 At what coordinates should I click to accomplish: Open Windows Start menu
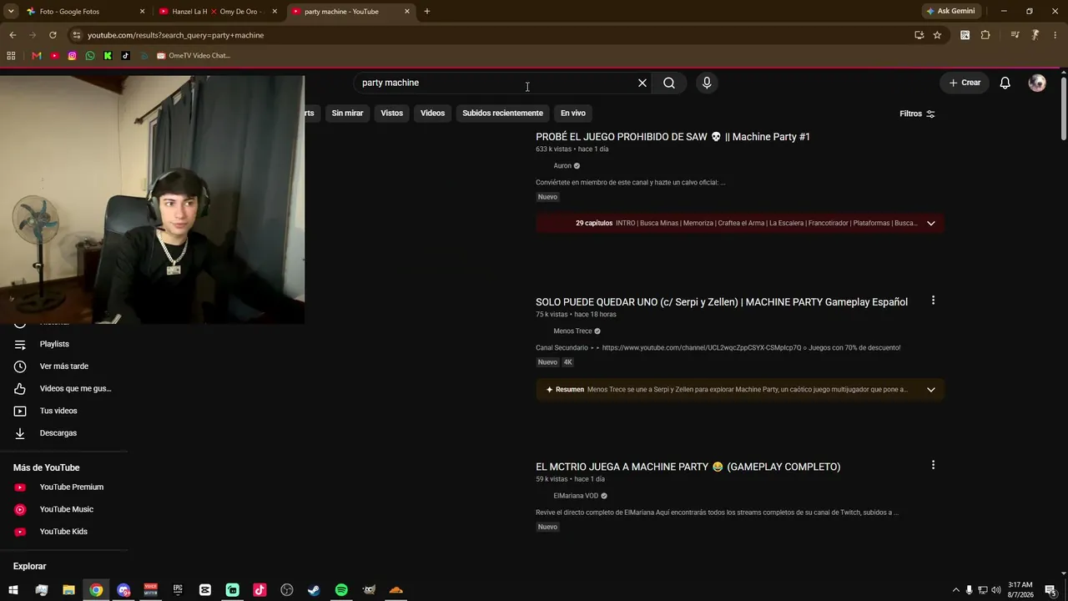[13, 590]
